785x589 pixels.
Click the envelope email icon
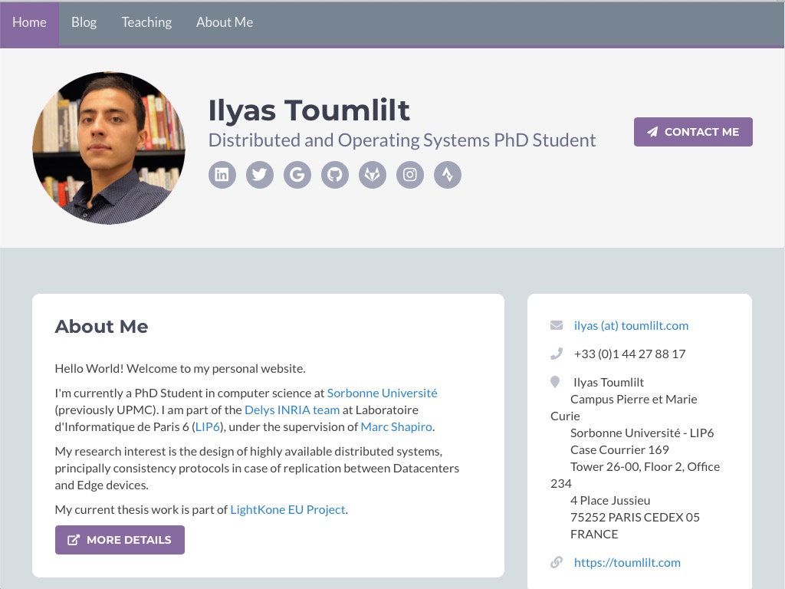tap(557, 325)
